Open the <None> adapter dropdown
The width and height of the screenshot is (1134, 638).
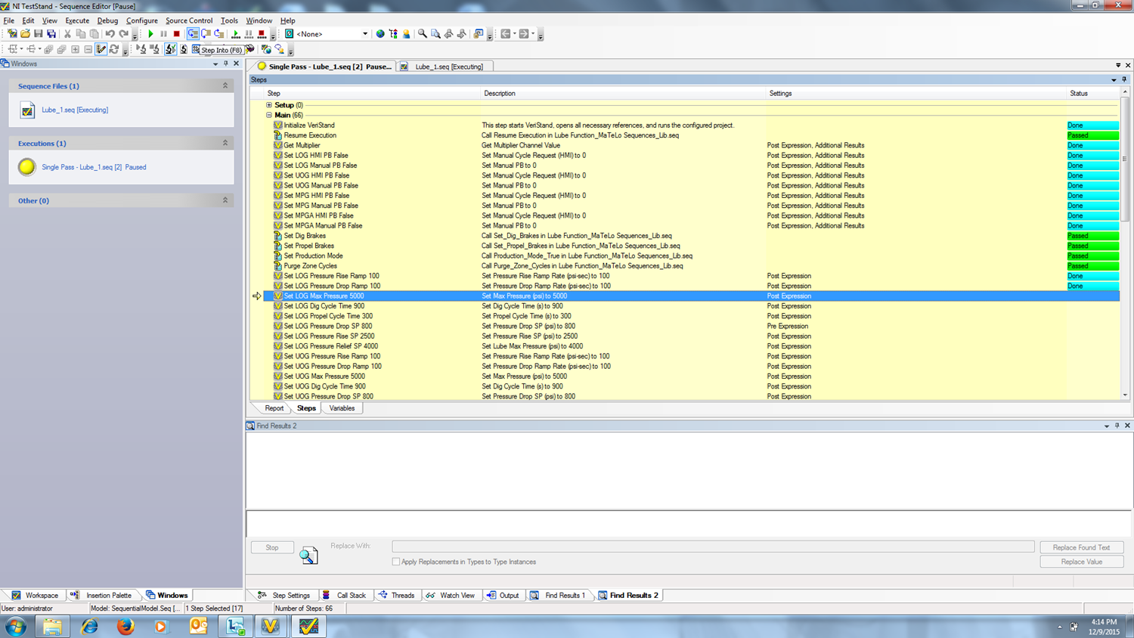click(365, 34)
